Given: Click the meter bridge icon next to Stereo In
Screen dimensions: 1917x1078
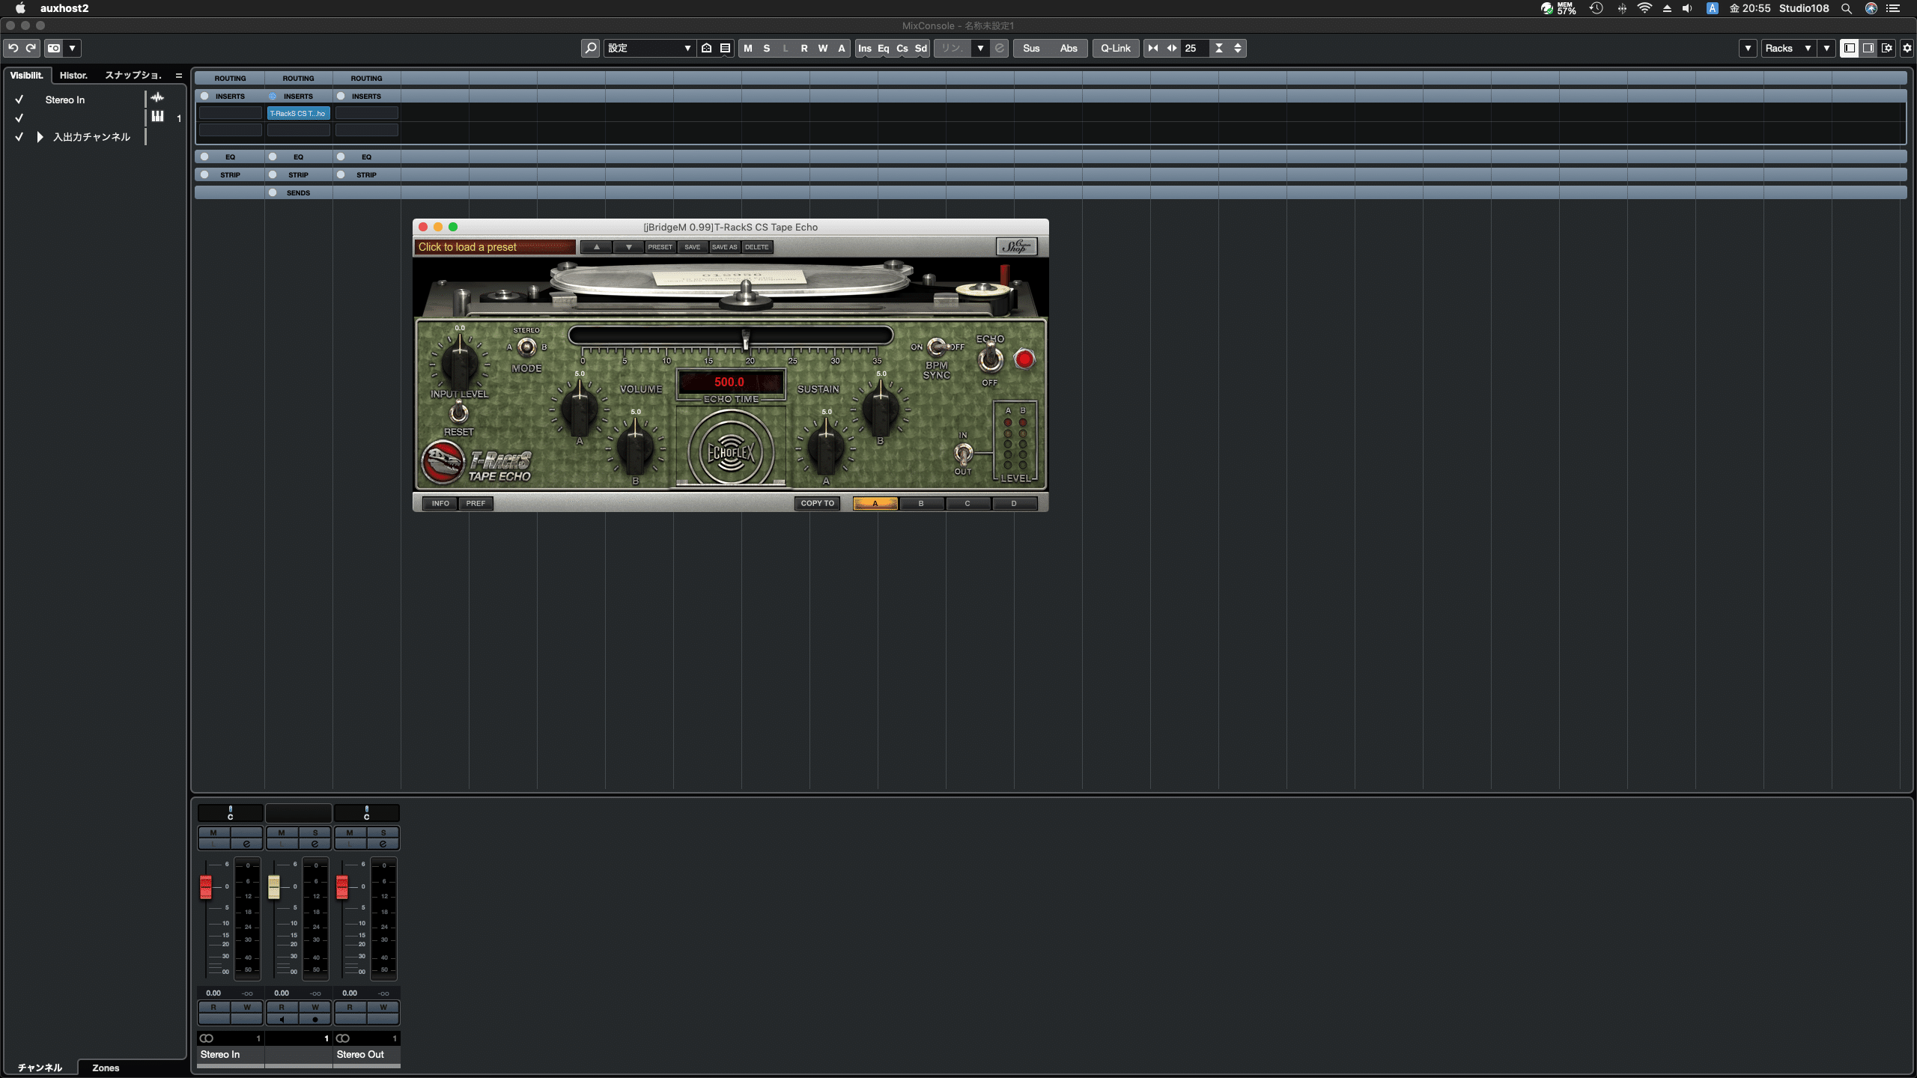Looking at the screenshot, I should click(157, 117).
